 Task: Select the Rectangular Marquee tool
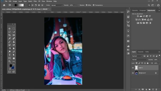pos(14,29)
